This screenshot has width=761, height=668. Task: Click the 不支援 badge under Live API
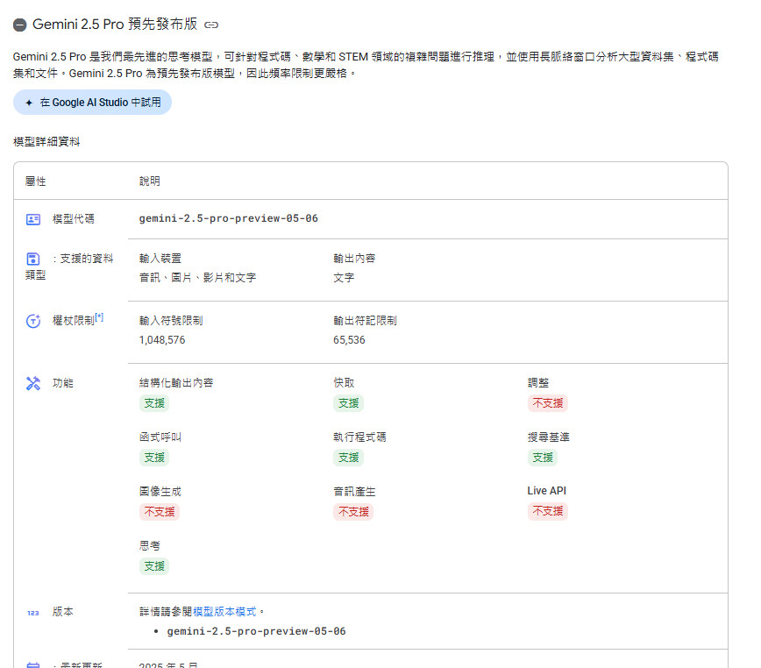(x=547, y=511)
